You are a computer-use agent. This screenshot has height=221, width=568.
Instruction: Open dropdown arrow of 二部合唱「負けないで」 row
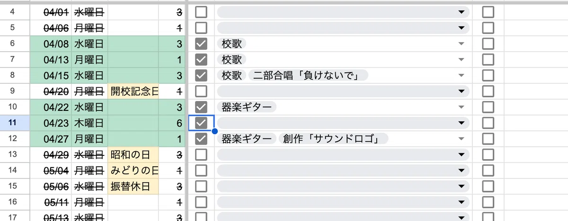[x=461, y=76]
